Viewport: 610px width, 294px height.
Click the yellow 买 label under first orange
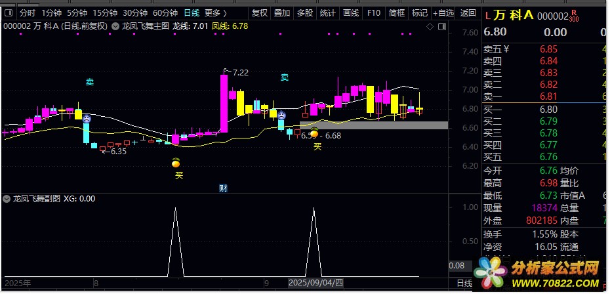tap(178, 176)
